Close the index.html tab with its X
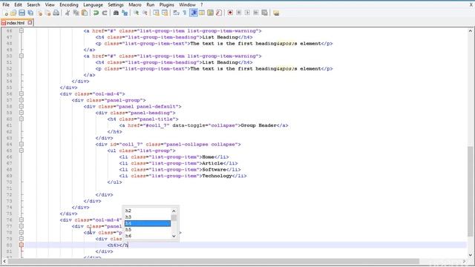The height and width of the screenshot is (267, 475). 30,22
